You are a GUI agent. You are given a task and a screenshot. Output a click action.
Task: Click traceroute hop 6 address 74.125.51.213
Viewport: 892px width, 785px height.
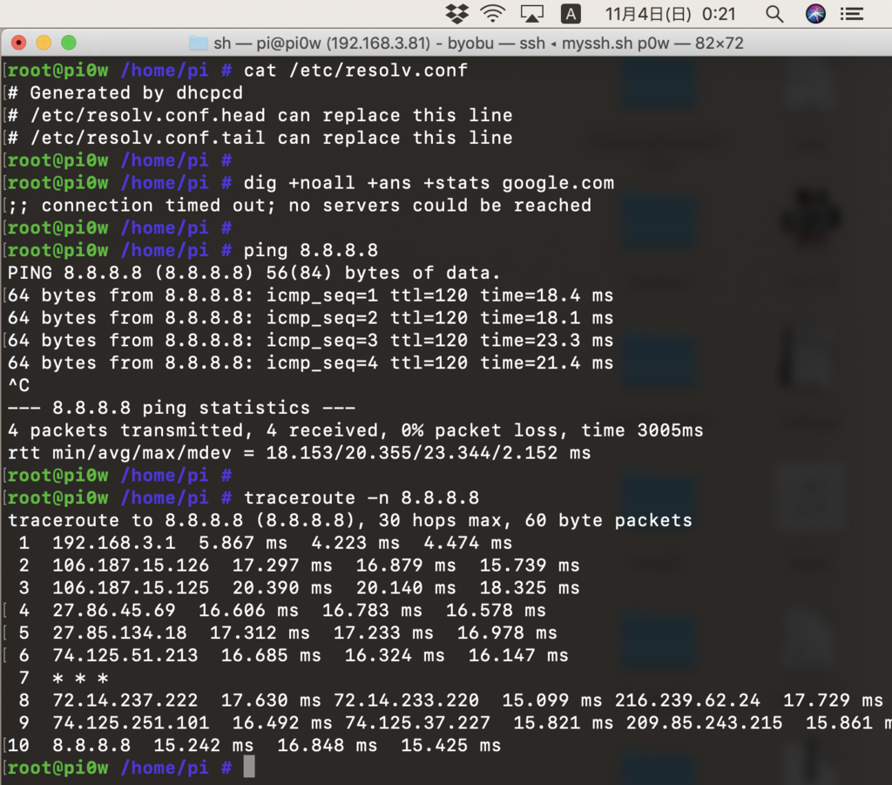click(125, 655)
